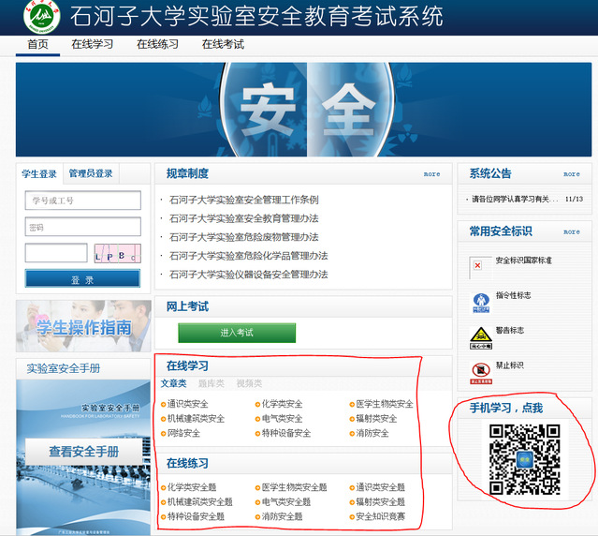The height and width of the screenshot is (536, 598).
Task: Open 消防安全题 practice set
Action: [x=283, y=517]
